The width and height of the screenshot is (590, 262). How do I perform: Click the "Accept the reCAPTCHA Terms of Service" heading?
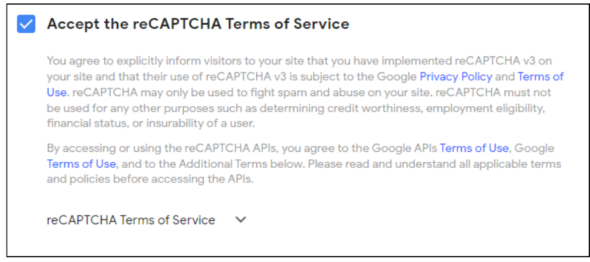(198, 24)
